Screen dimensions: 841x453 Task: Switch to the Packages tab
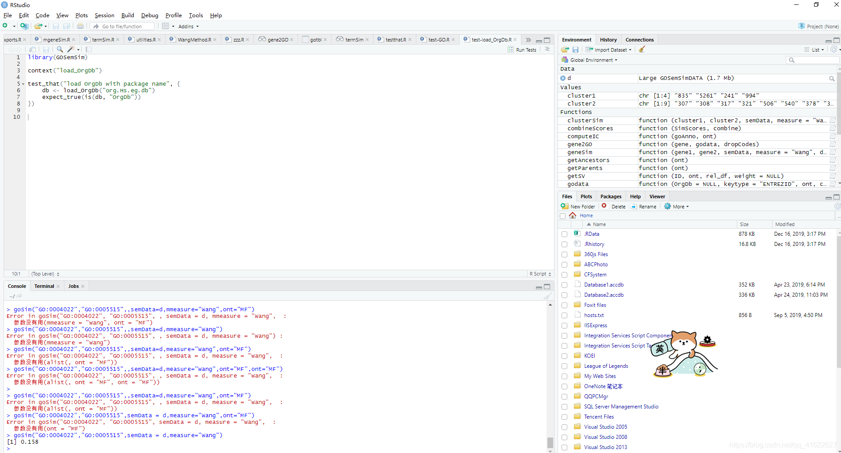(611, 196)
